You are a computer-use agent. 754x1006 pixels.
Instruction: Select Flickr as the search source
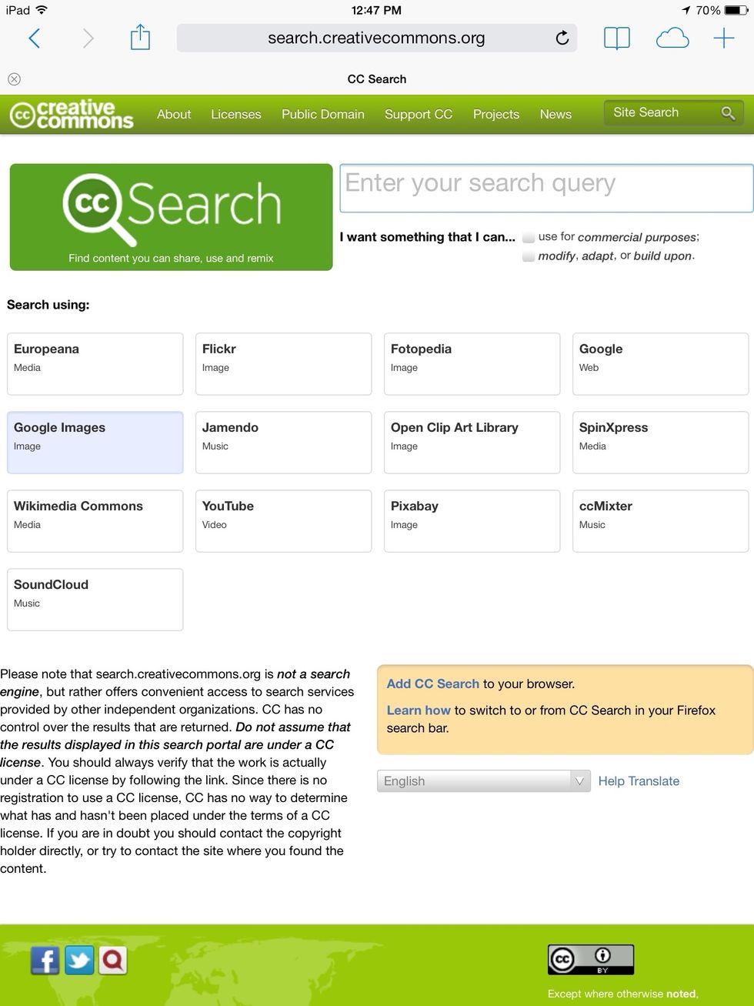[284, 364]
